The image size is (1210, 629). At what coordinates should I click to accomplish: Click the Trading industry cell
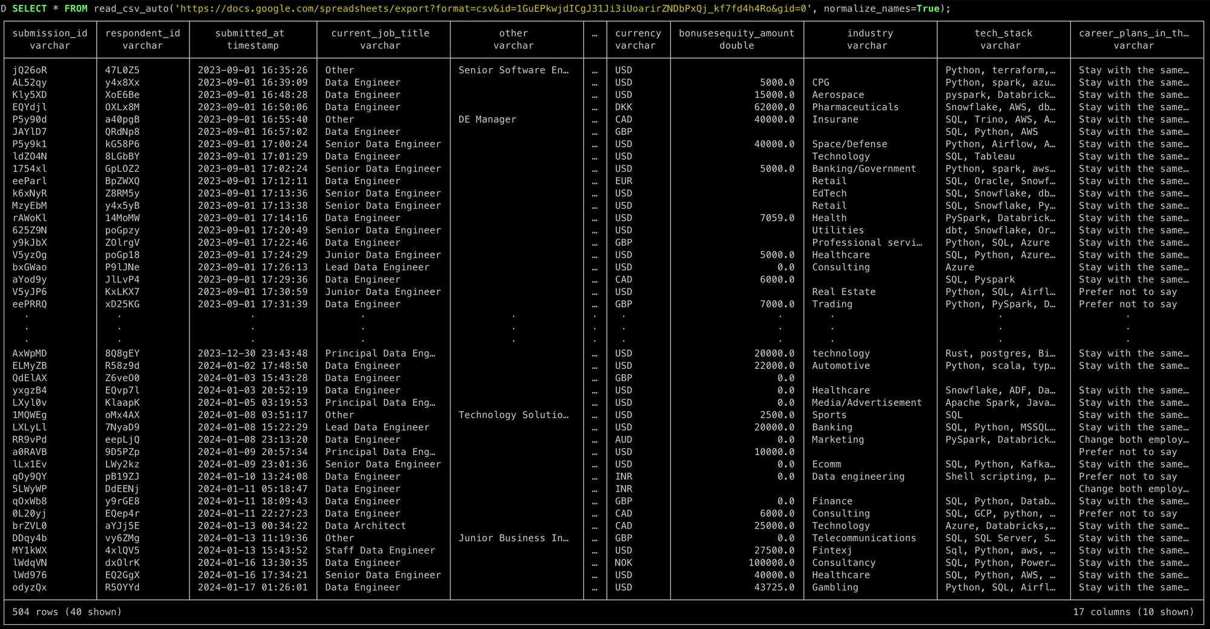click(832, 304)
